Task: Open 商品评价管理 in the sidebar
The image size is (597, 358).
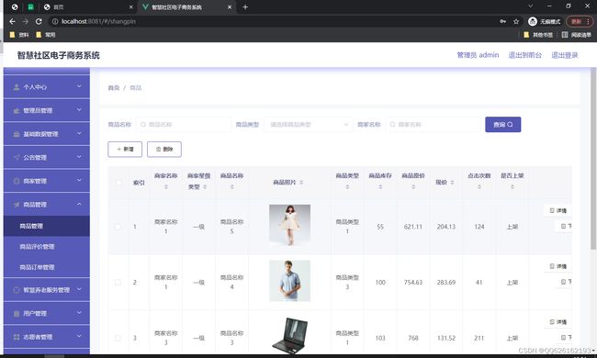Action: (37, 247)
